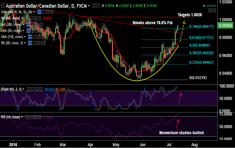235x148 pixels.
Task: Select the Stoch (14, 3, 1) label
Action: [11, 89]
